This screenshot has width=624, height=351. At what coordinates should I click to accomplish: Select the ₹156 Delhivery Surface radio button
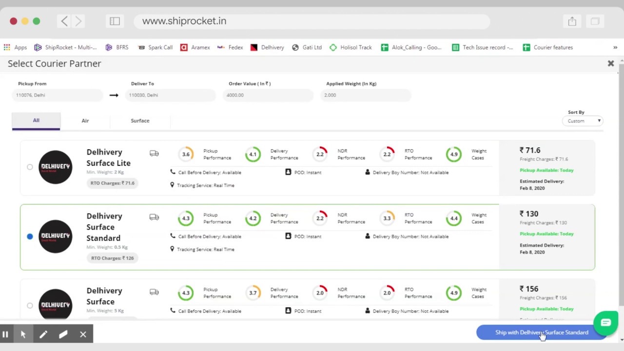(30, 306)
